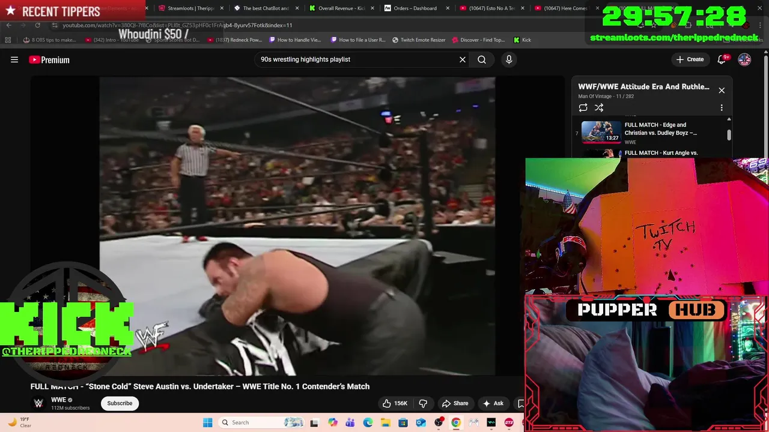Clear the search box with the X

463,59
